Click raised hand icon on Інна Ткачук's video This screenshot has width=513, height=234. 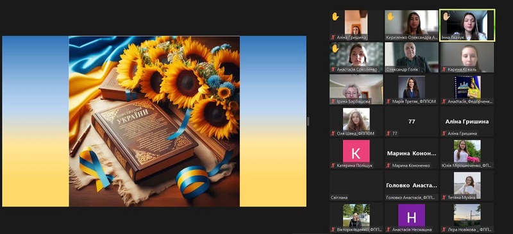pos(446,16)
